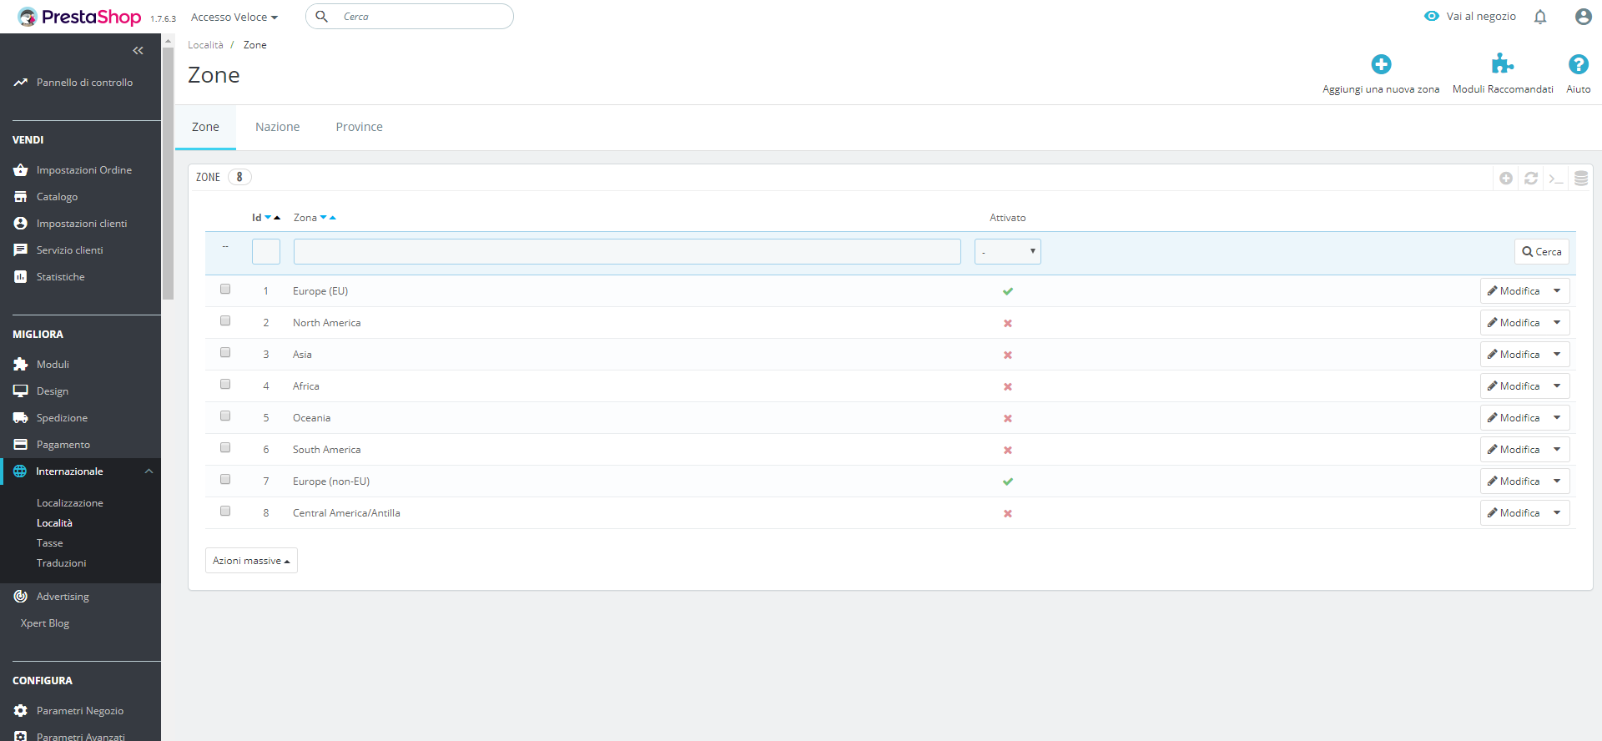Refresh the zone list

coord(1531,178)
